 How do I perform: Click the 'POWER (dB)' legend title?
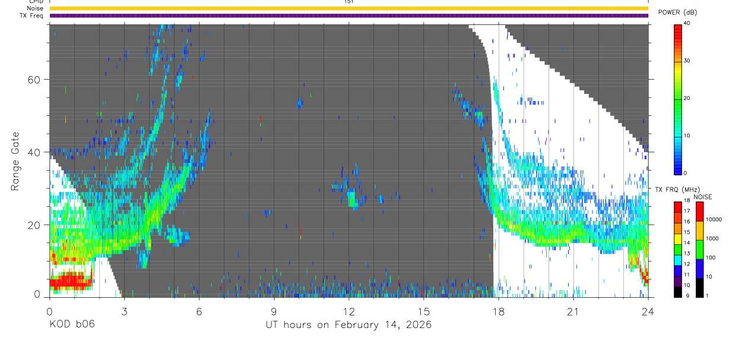point(677,12)
